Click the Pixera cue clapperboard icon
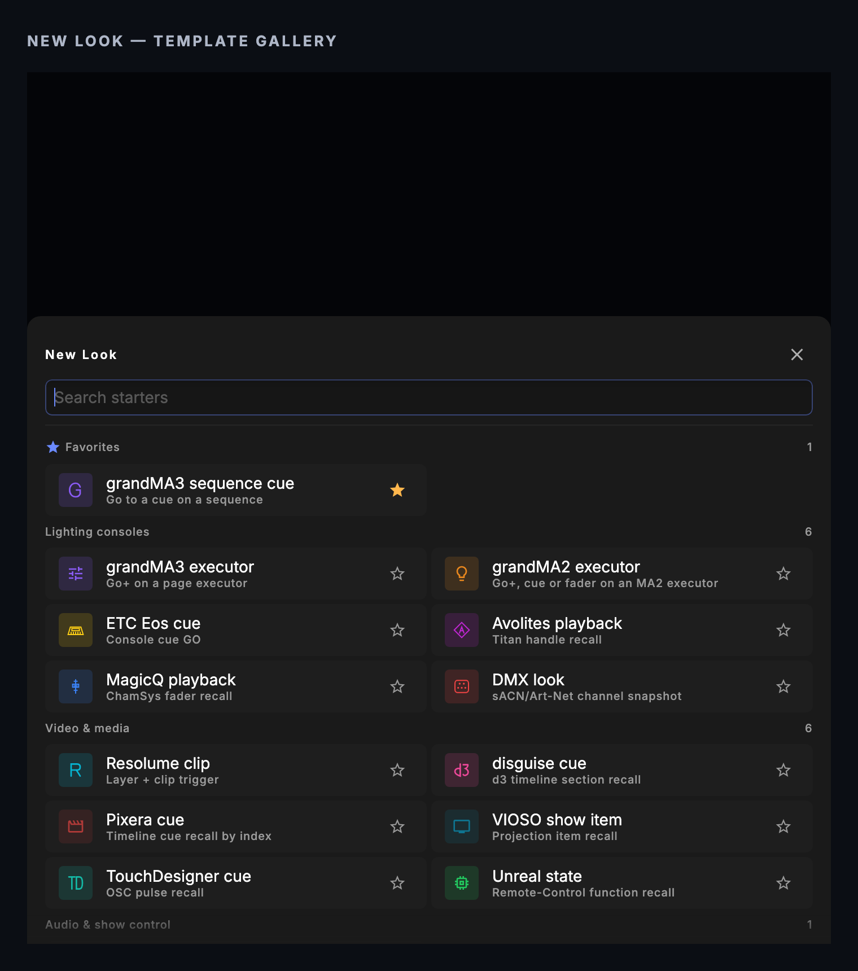Image resolution: width=858 pixels, height=971 pixels. [x=76, y=826]
